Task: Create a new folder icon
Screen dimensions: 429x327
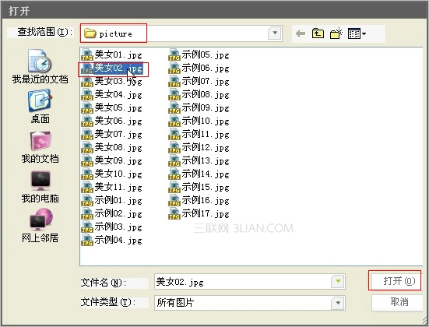Action: tap(336, 33)
